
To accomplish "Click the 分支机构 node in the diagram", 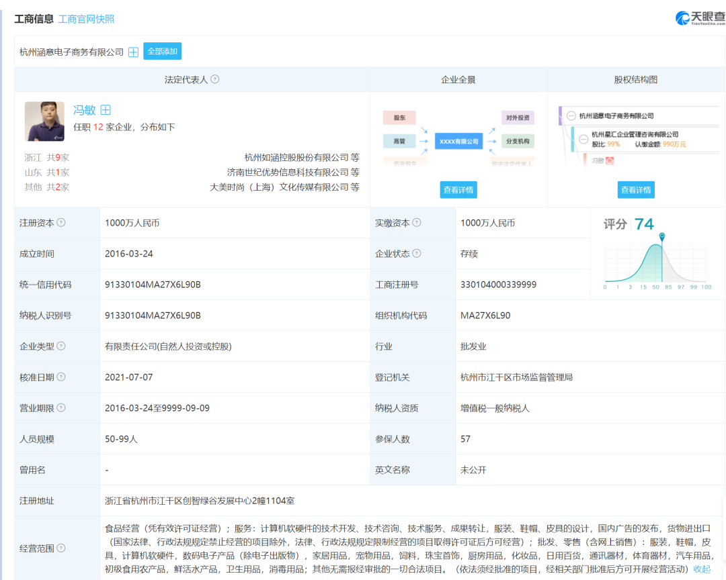I will tap(518, 141).
